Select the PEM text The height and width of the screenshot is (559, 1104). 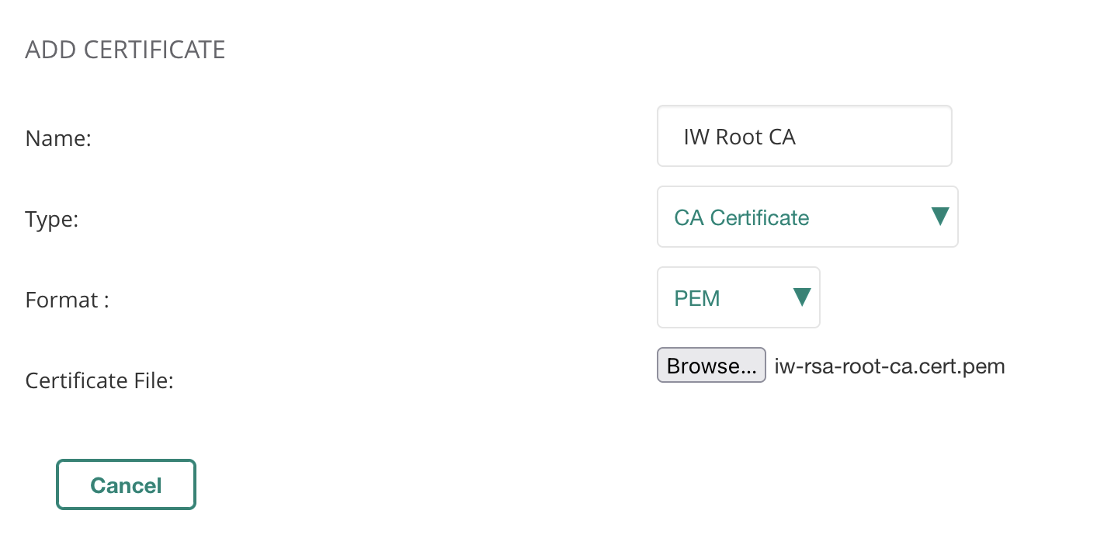(x=696, y=297)
